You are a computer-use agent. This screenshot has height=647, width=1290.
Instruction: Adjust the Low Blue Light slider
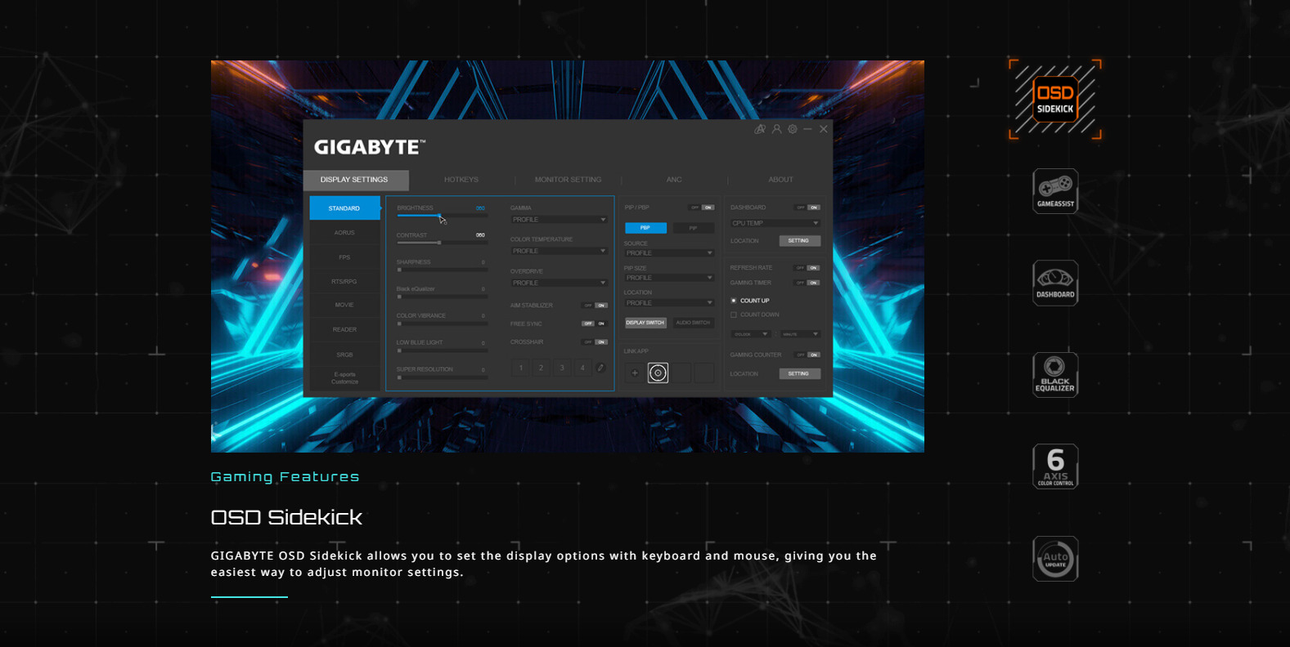pyautogui.click(x=442, y=350)
